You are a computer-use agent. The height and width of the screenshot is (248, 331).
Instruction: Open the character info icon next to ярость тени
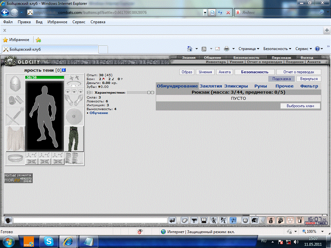(x=64, y=70)
